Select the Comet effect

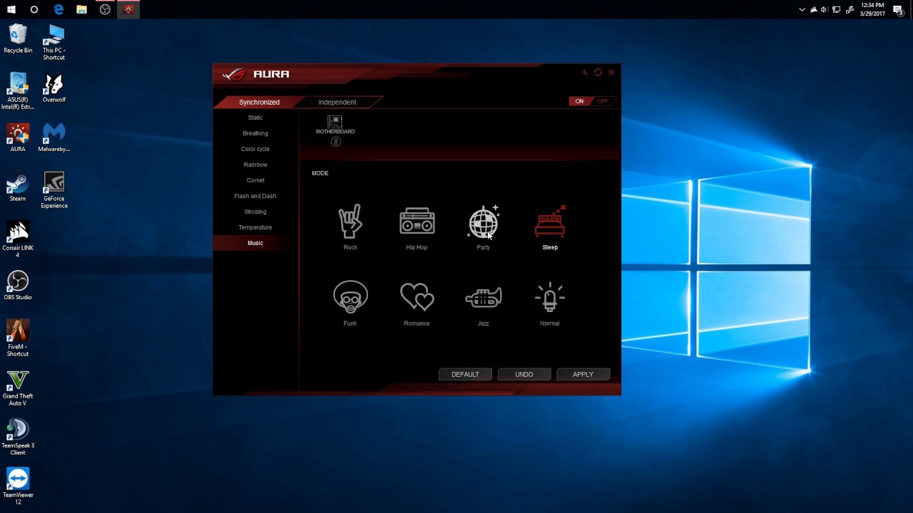tap(255, 180)
